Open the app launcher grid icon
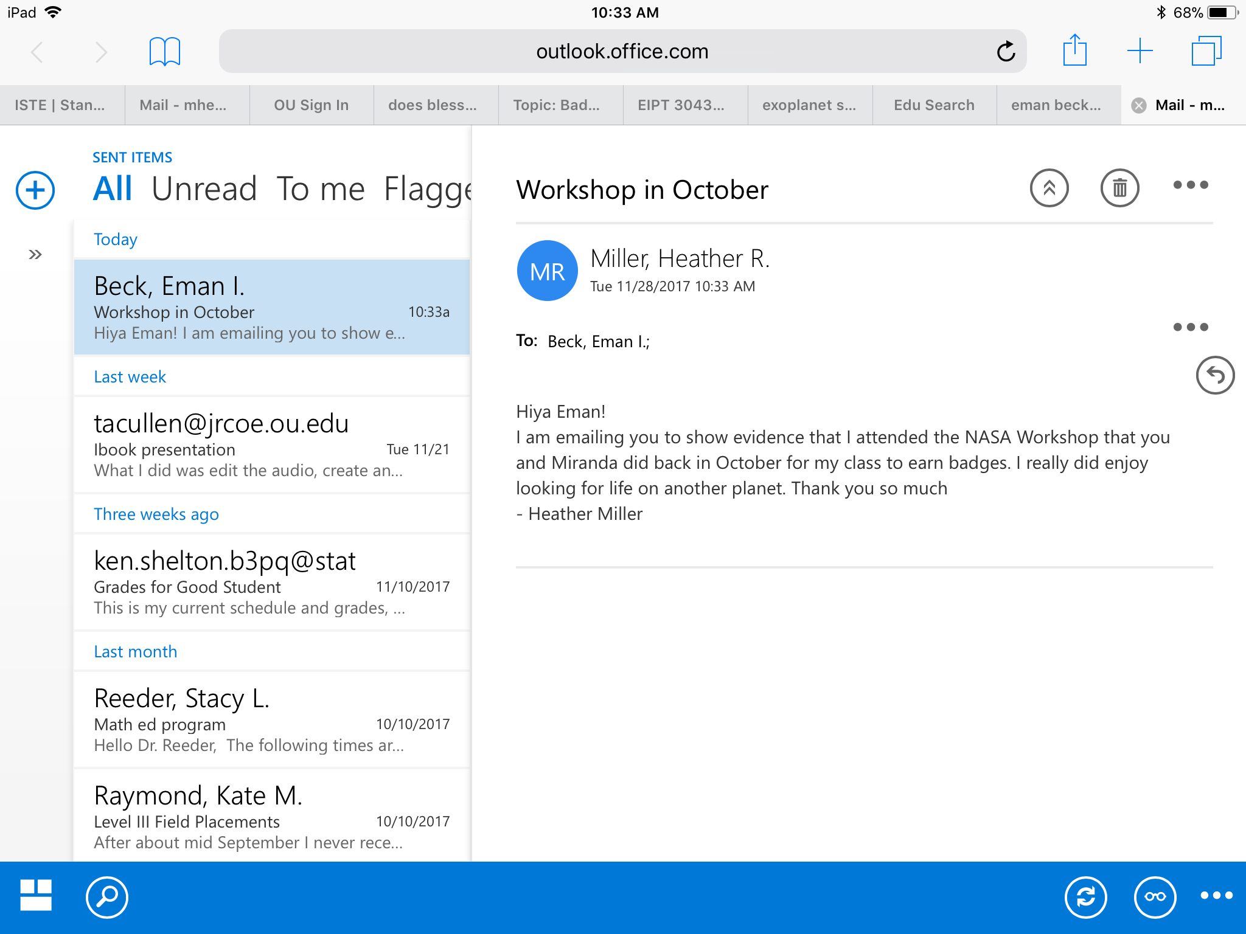 tap(36, 896)
